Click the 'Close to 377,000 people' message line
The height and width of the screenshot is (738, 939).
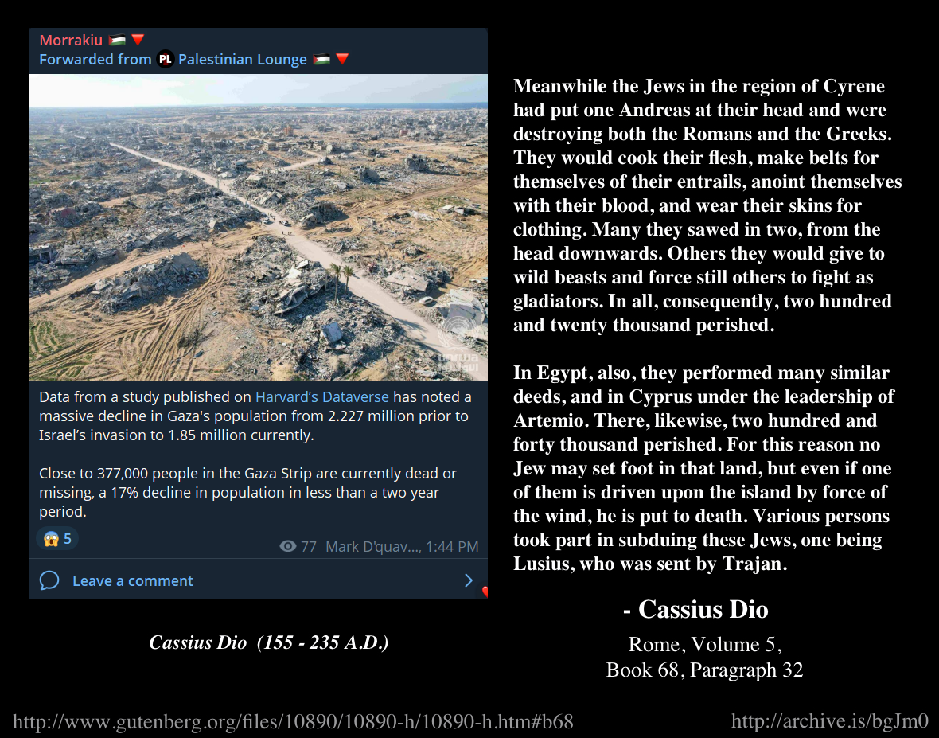click(x=247, y=473)
